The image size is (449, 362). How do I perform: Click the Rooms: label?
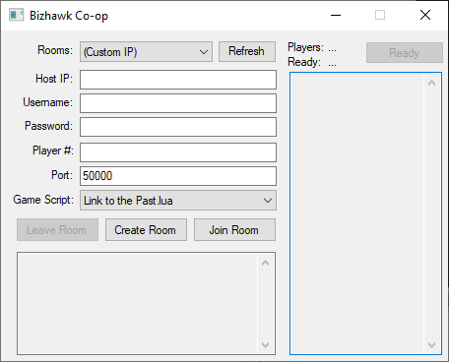pos(55,50)
